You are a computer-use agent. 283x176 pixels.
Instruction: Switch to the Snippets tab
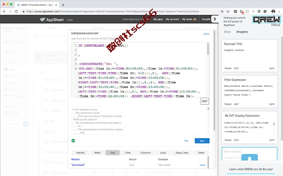[242, 32]
